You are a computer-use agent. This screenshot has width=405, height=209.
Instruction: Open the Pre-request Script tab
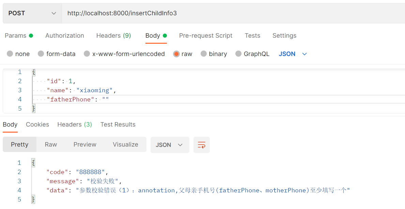(x=206, y=36)
